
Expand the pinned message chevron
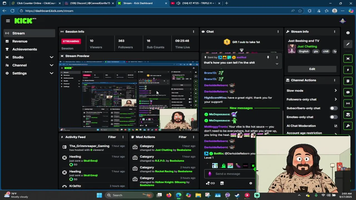pyautogui.click(x=277, y=64)
